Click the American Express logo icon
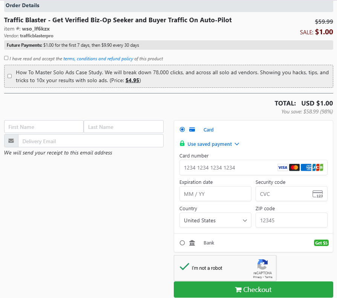Viewport: 337px width, 298px height. [306, 168]
